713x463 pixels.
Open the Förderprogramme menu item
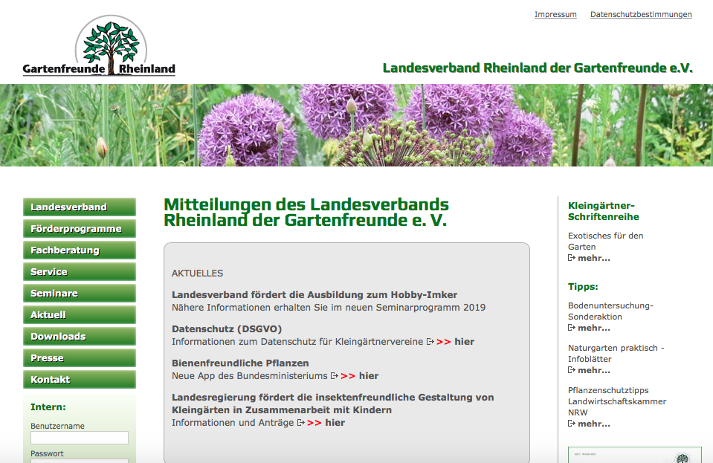pos(80,229)
